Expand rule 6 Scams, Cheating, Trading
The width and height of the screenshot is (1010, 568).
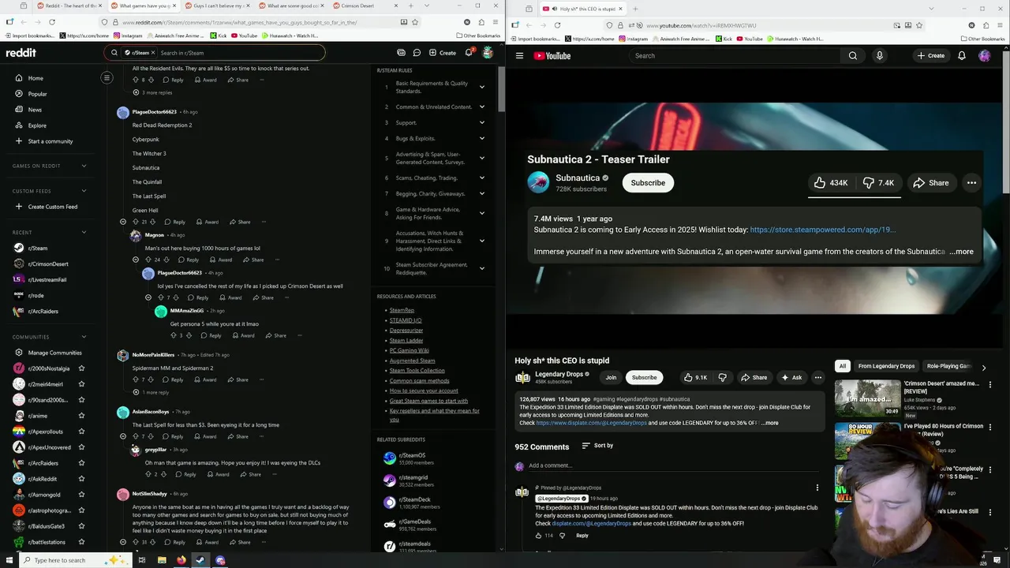pyautogui.click(x=481, y=177)
